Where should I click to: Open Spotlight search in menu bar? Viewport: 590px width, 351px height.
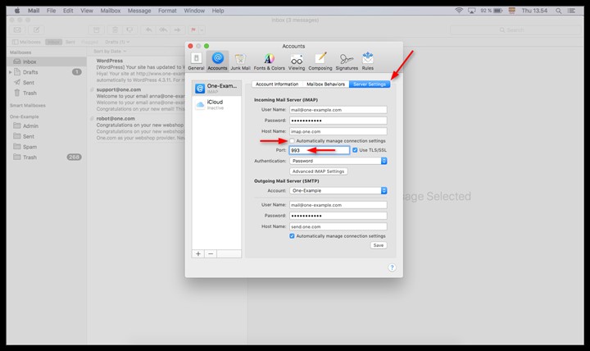click(559, 11)
